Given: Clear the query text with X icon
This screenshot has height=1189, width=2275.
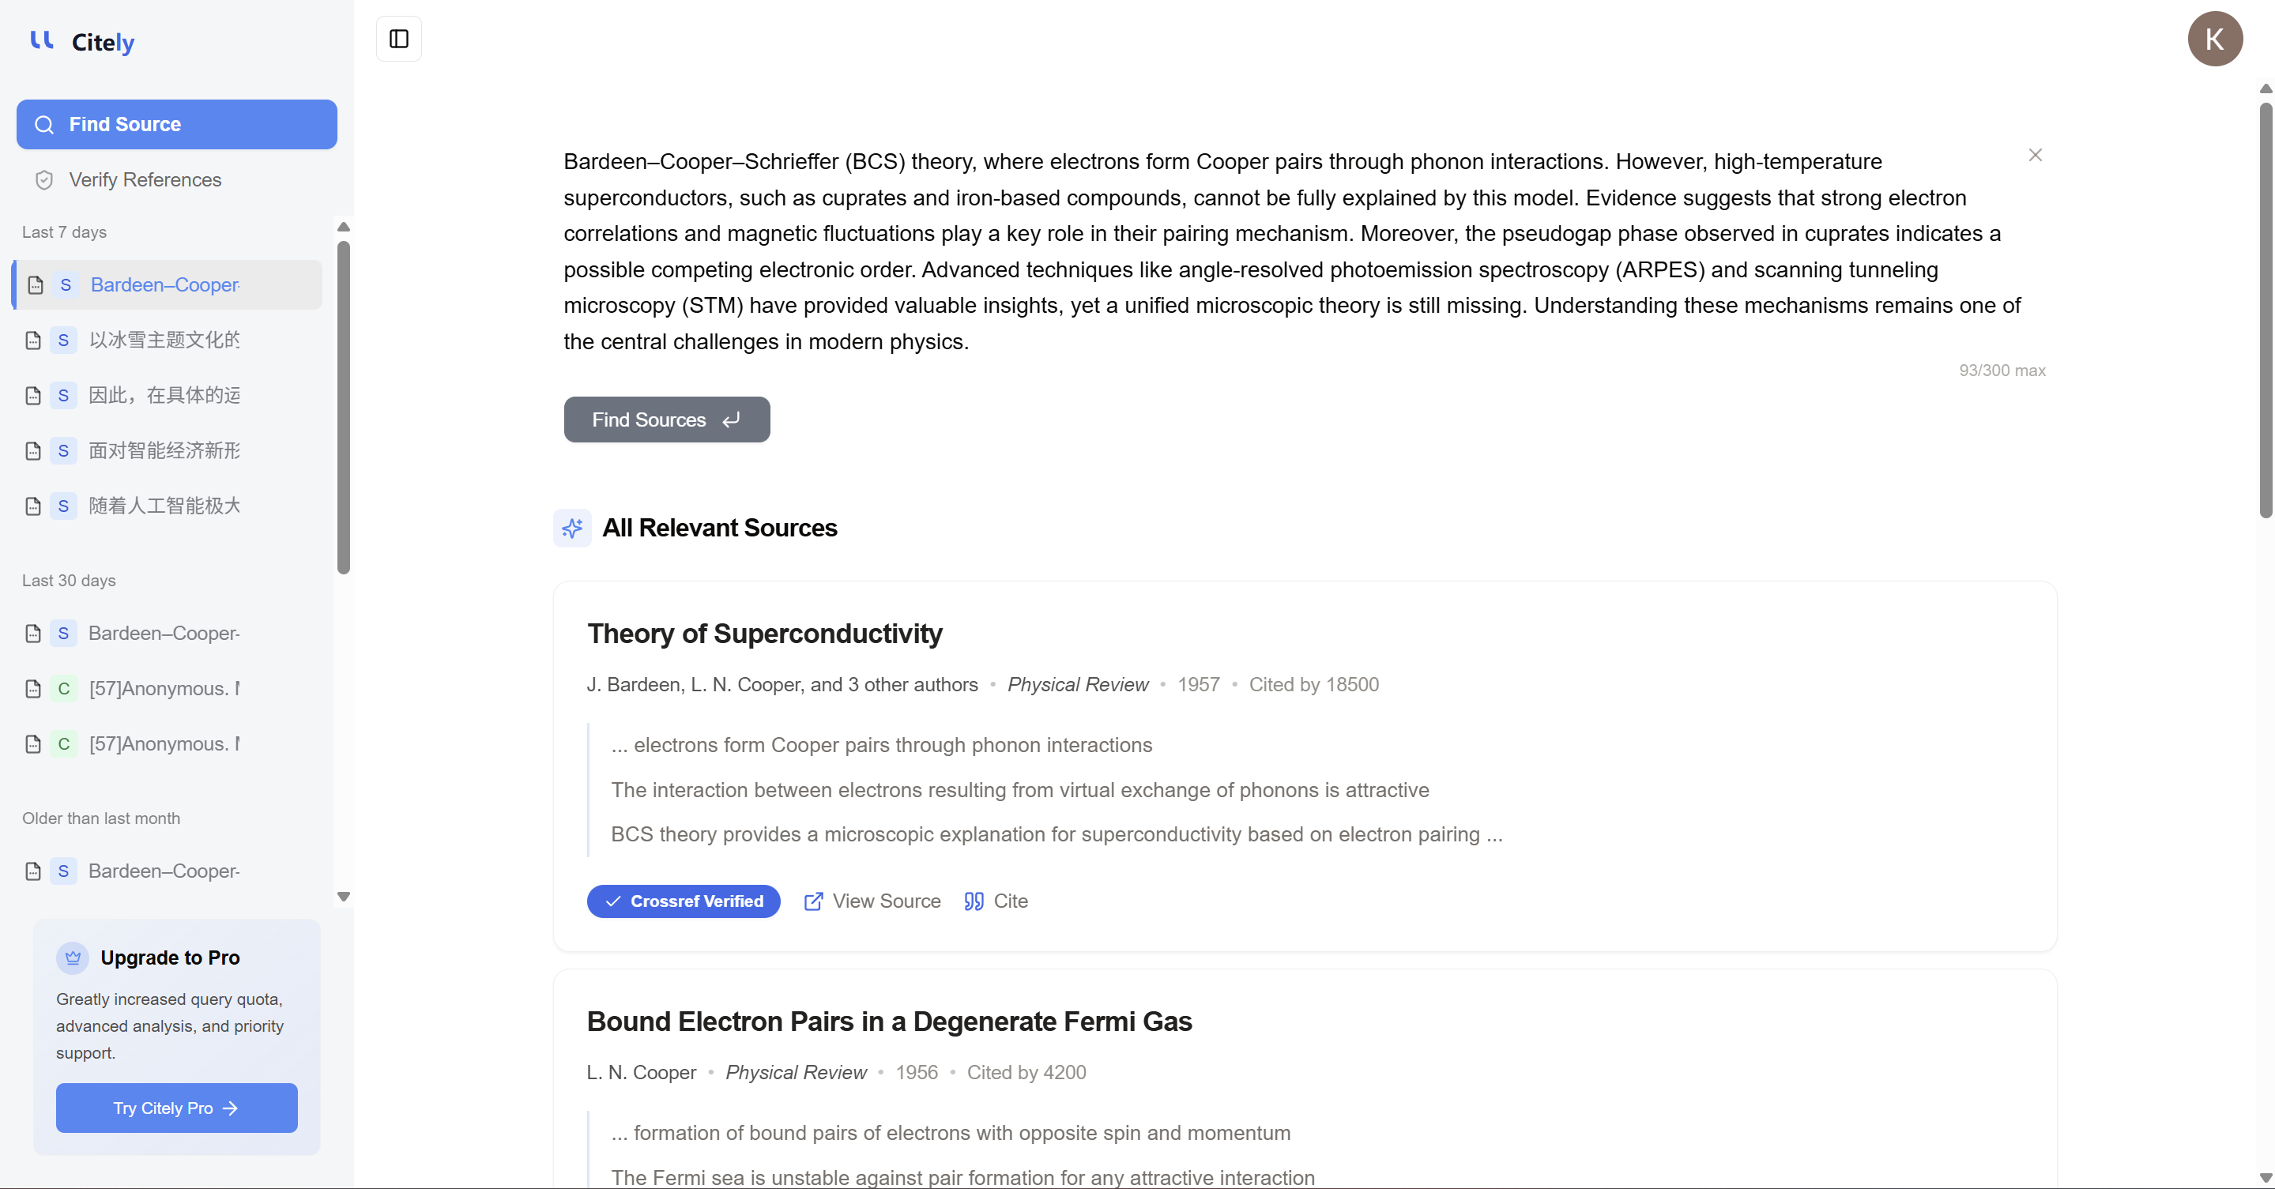Looking at the screenshot, I should pyautogui.click(x=2035, y=156).
